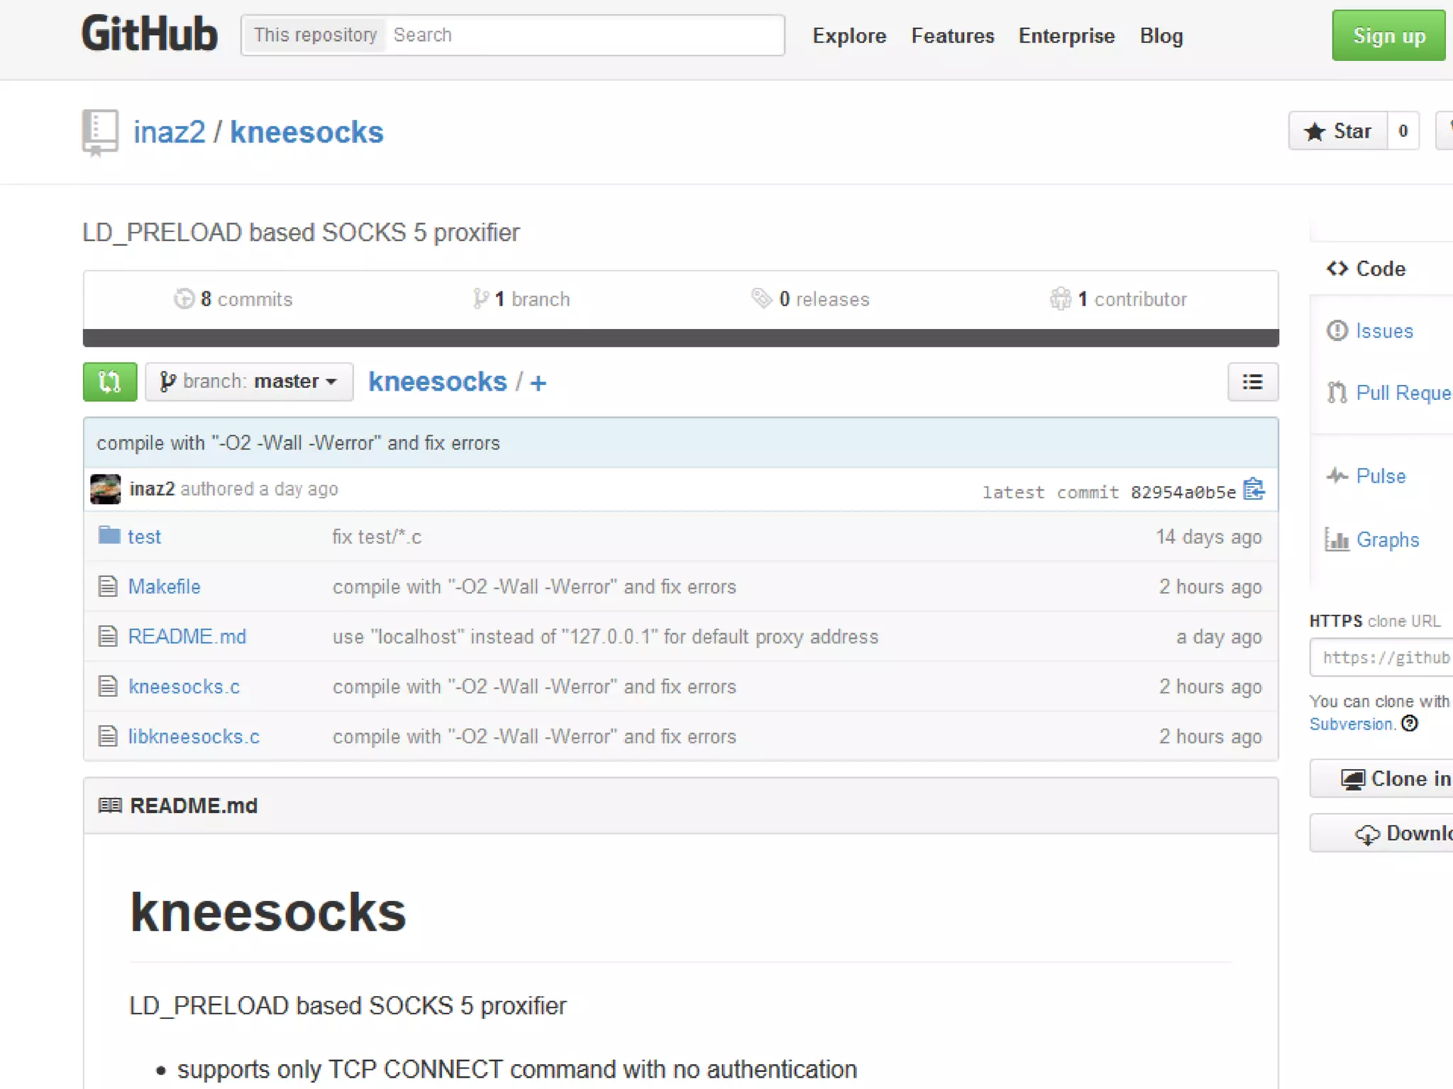This screenshot has height=1089, width=1453.
Task: Click the branch icon next to 1 branch
Action: pos(480,298)
